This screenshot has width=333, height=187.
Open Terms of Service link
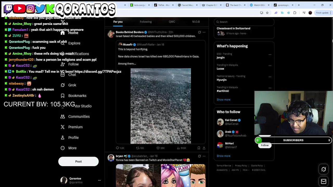pos(224,166)
